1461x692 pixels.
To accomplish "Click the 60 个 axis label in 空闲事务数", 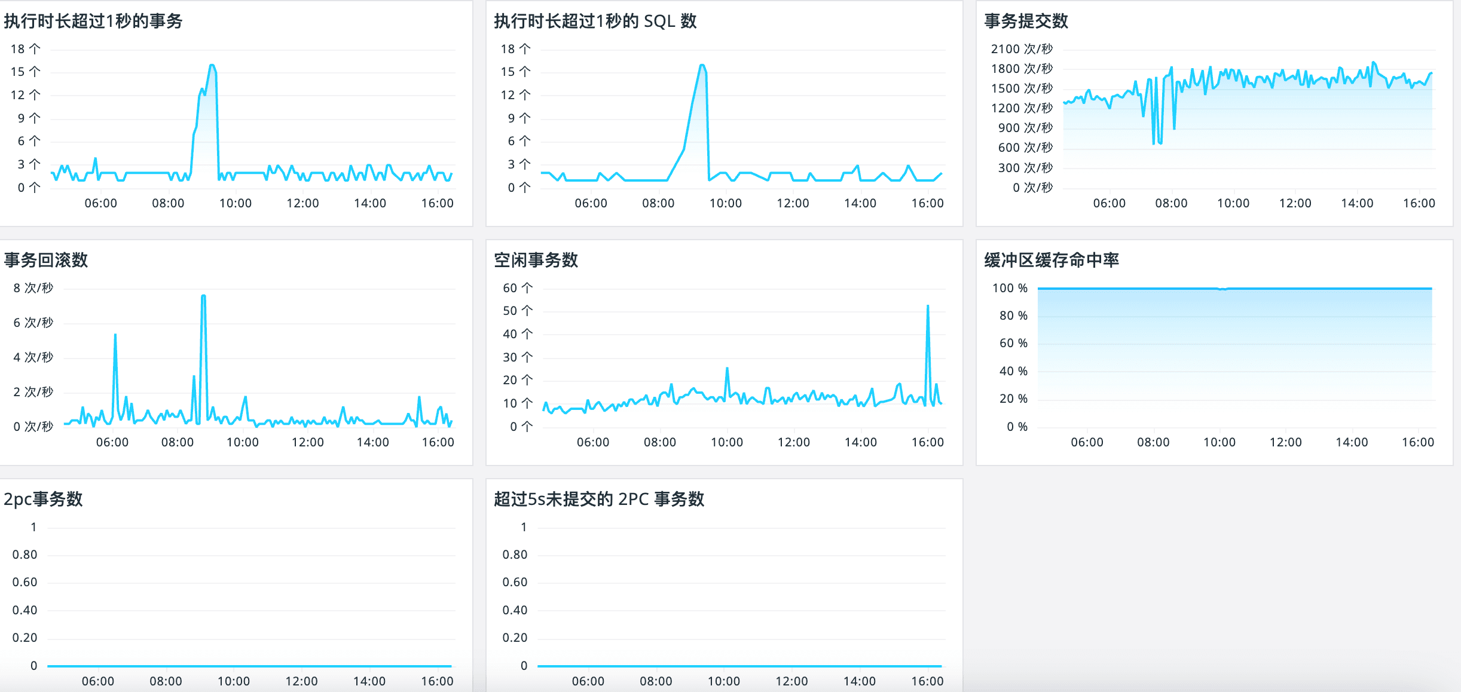I will tap(517, 288).
